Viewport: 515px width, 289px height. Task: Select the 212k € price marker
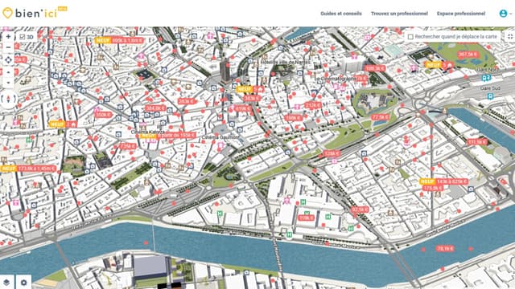click(313, 105)
